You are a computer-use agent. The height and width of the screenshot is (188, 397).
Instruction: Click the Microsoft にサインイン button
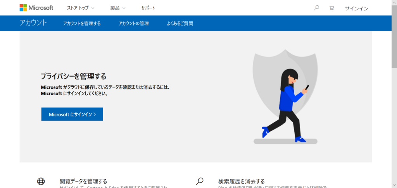[x=72, y=114]
